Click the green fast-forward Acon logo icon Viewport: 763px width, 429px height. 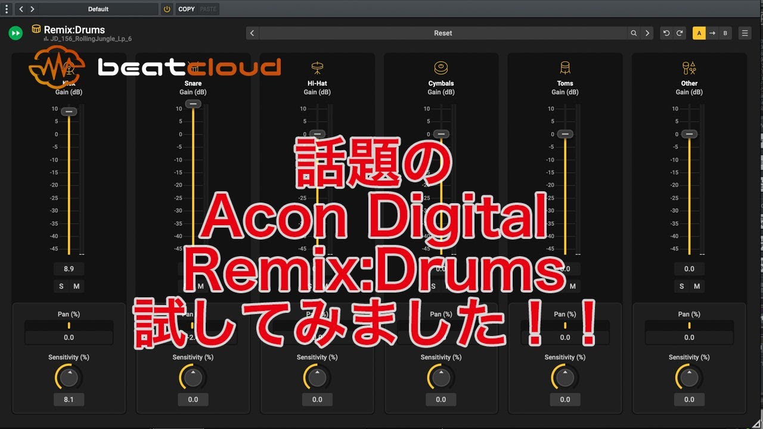coord(15,33)
